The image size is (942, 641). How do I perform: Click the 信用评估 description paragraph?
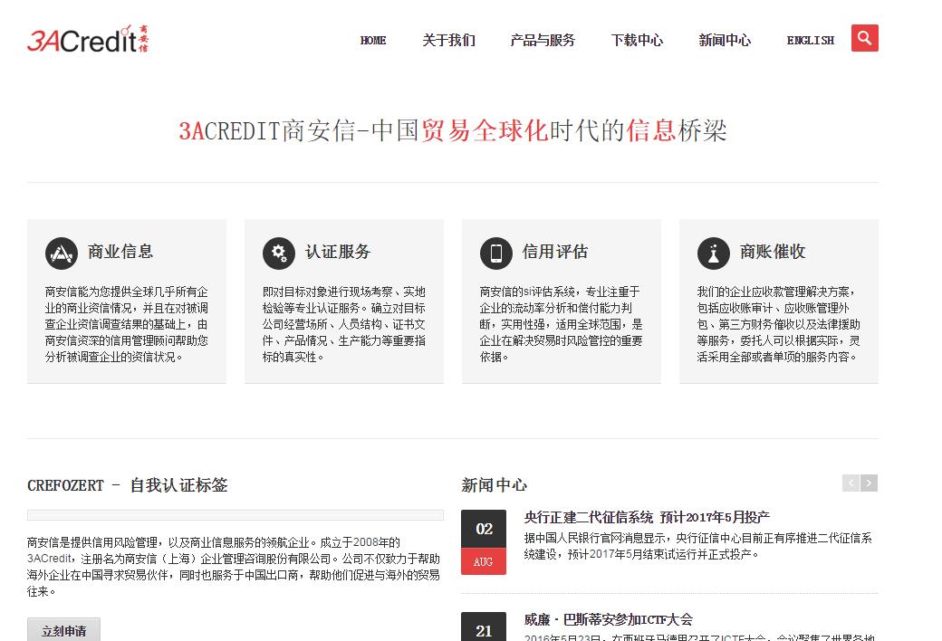pyautogui.click(x=561, y=324)
